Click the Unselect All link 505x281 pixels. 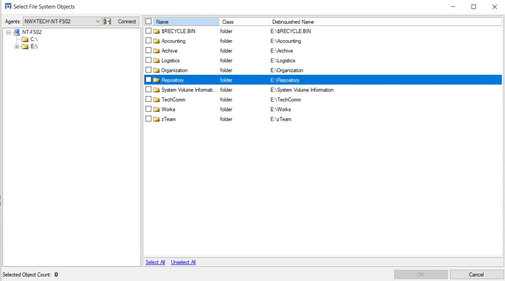point(183,262)
